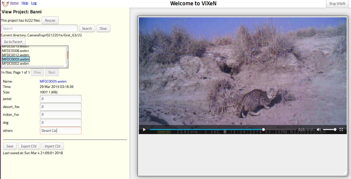Adjust the video volume slider
Screen dimensions: 351x179
click(329, 130)
